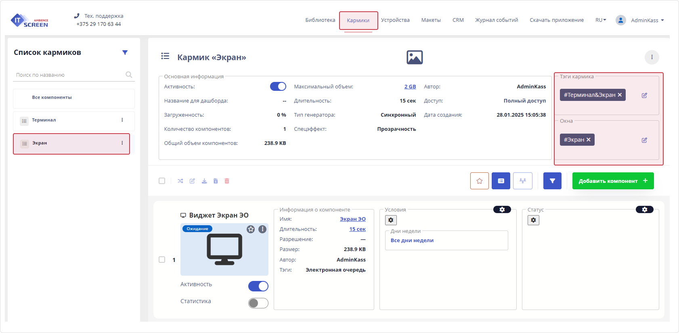Image resolution: width=679 pixels, height=333 pixels.
Task: Edit Окна tags with the pencil icon
Action: [644, 140]
